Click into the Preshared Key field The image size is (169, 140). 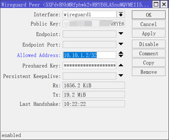[x=89, y=66]
